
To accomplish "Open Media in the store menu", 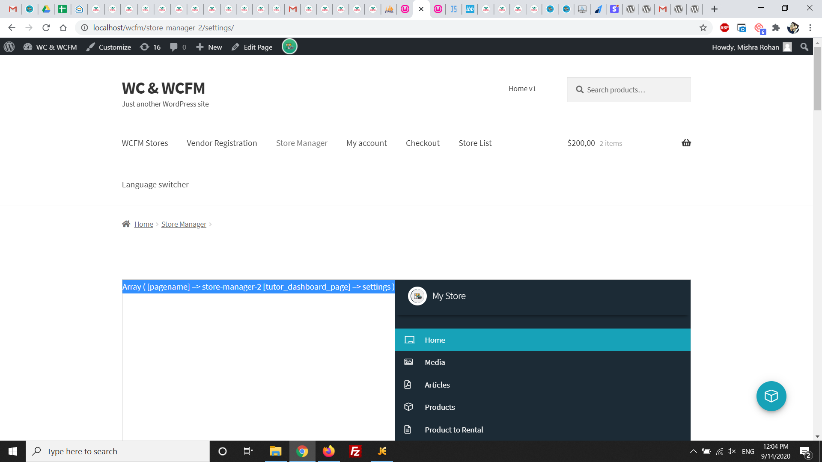I will pyautogui.click(x=542, y=362).
